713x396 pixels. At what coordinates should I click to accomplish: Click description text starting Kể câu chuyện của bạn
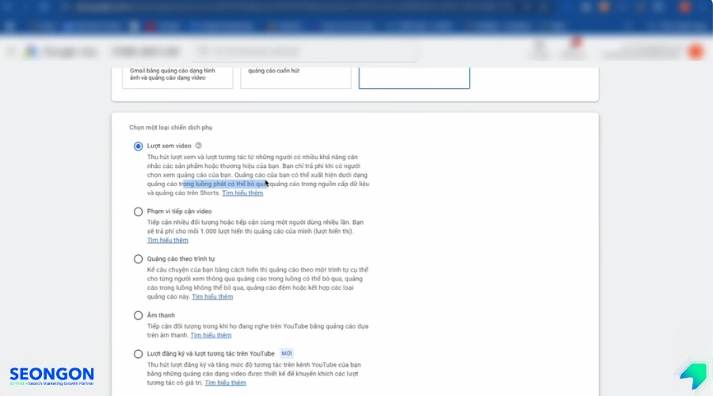point(257,283)
